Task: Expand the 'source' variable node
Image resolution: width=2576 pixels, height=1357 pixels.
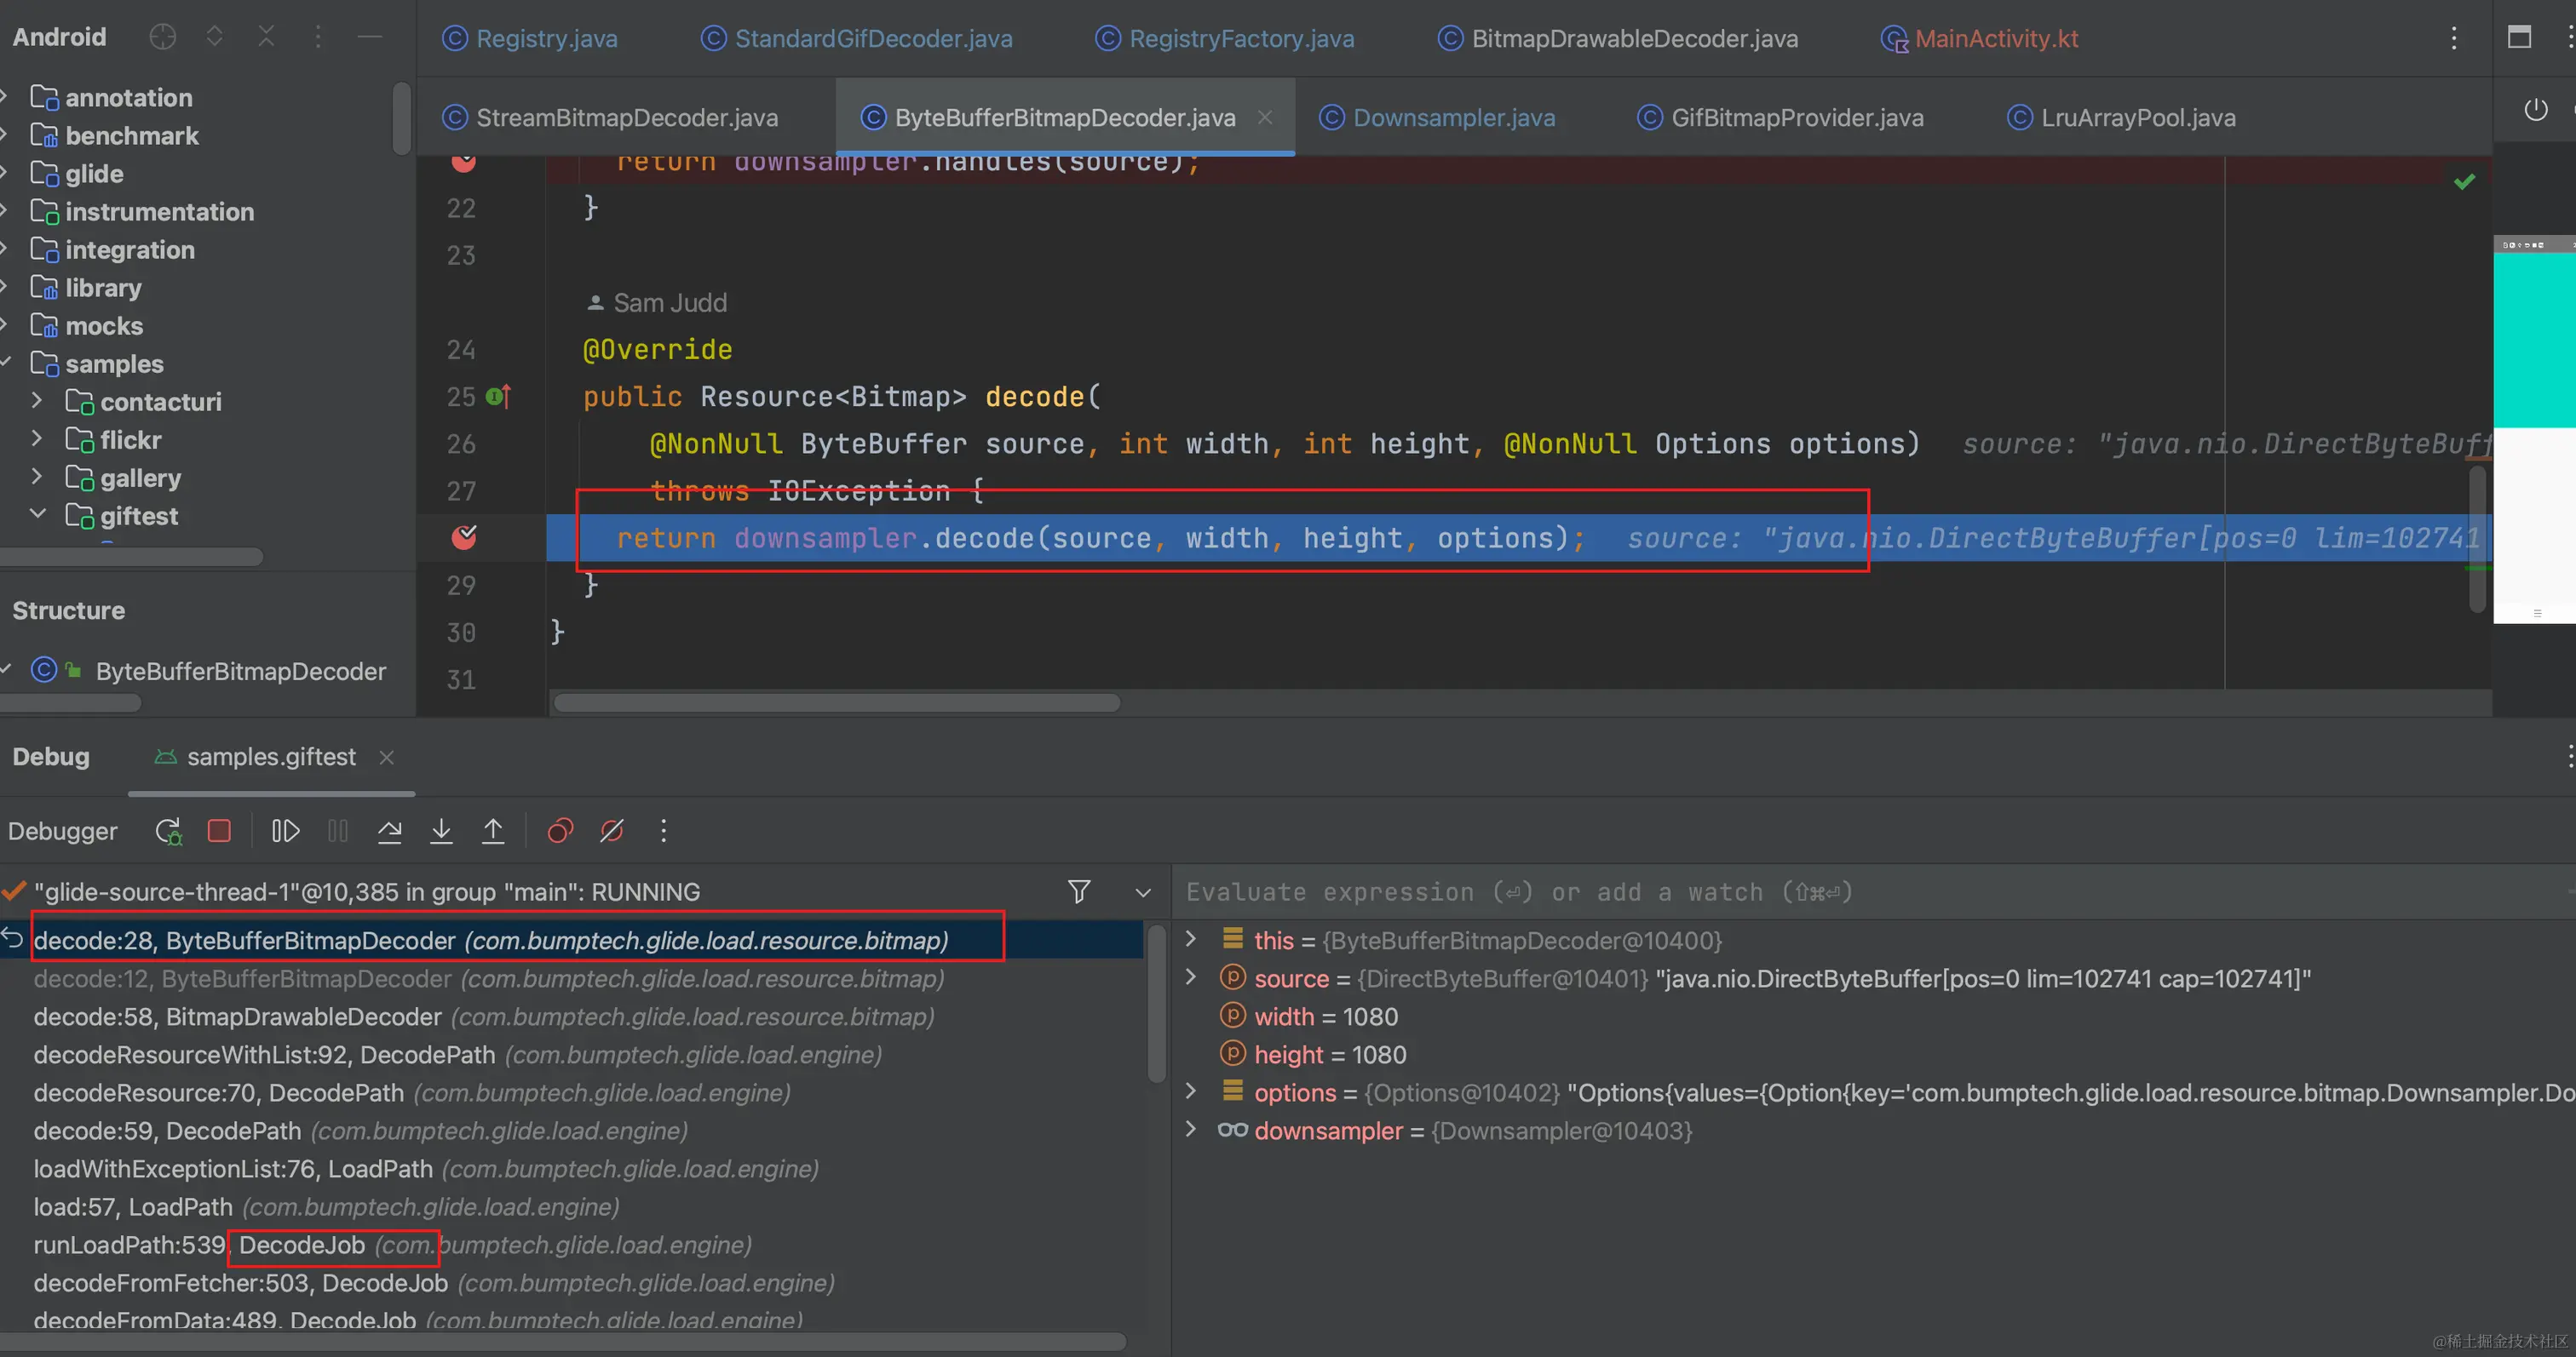Action: (x=1191, y=977)
